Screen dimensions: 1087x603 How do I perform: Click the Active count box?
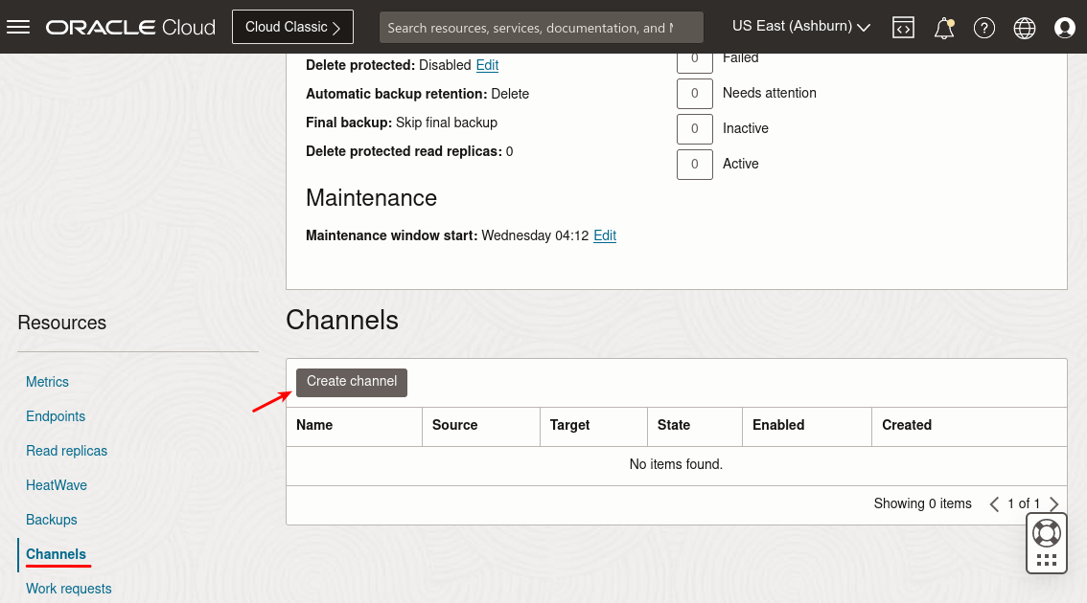[x=695, y=164]
